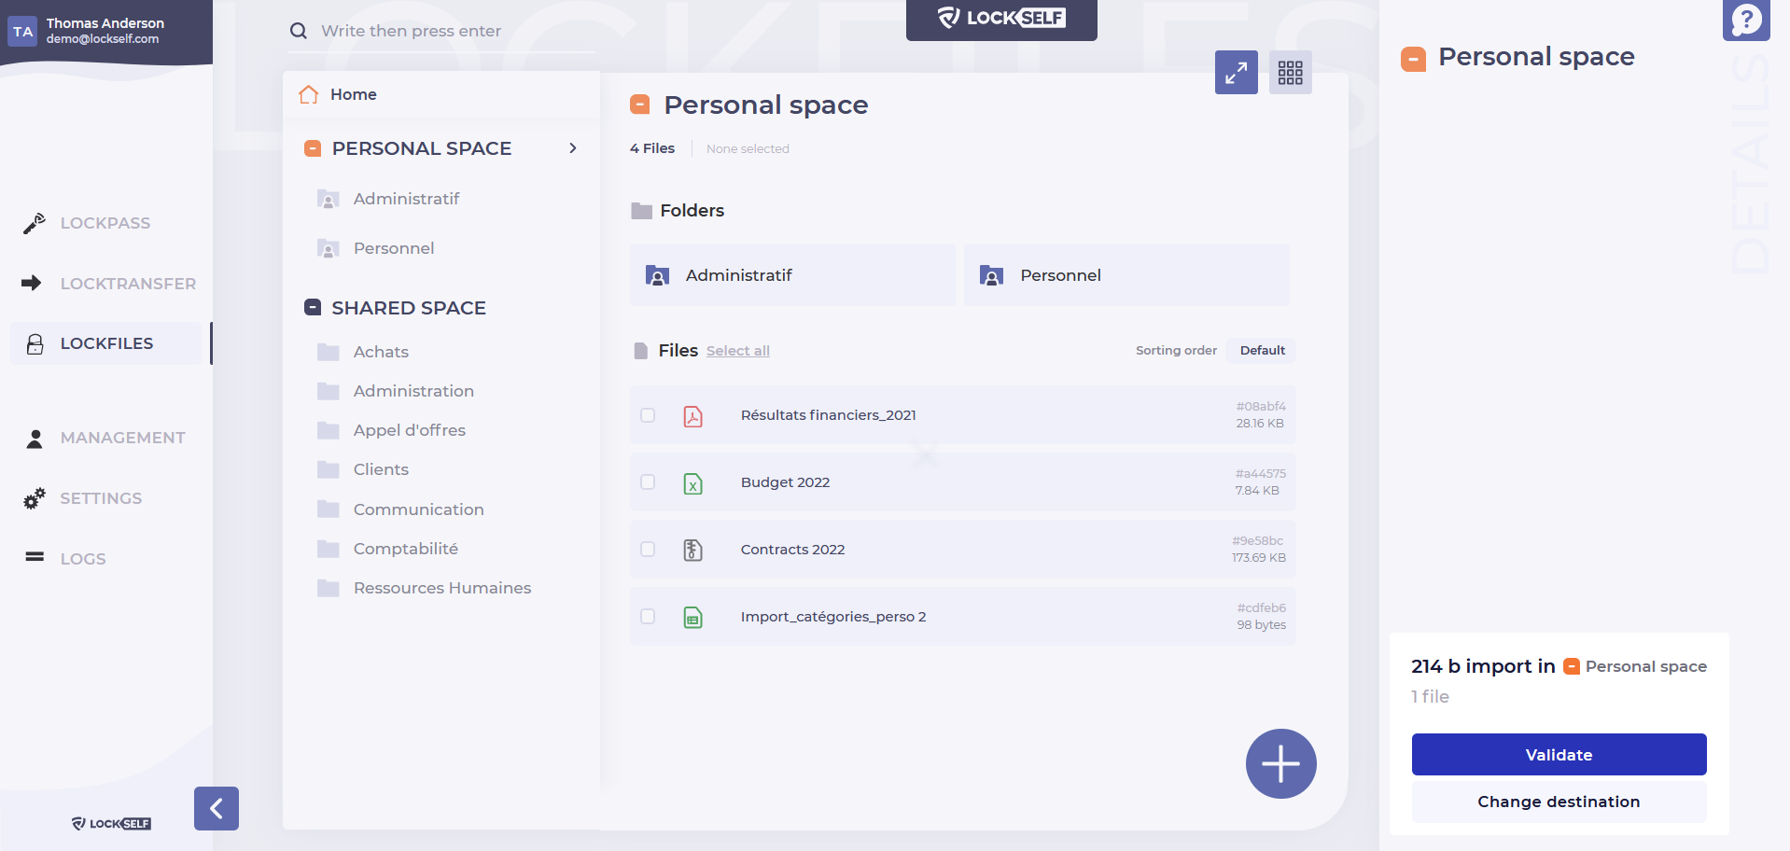Viewport: 1790px width, 851px height.
Task: Click Personal space link in import panel
Action: 1645,666
